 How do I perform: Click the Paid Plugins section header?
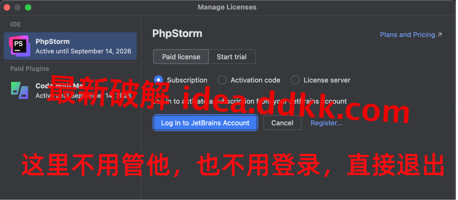tap(29, 69)
